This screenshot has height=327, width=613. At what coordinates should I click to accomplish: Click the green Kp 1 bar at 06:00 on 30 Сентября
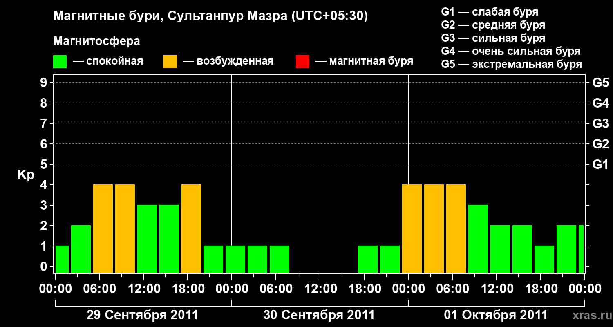point(280,260)
